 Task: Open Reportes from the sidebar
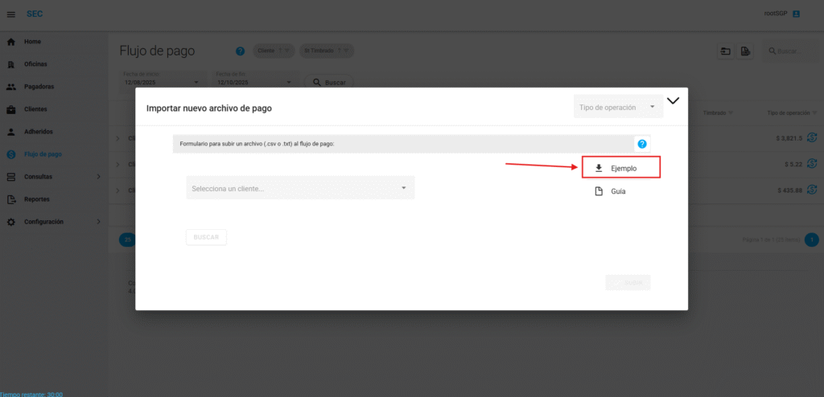37,199
